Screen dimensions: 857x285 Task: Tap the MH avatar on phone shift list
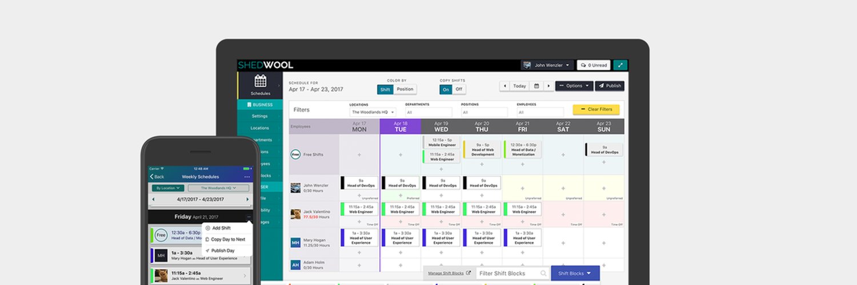161,255
